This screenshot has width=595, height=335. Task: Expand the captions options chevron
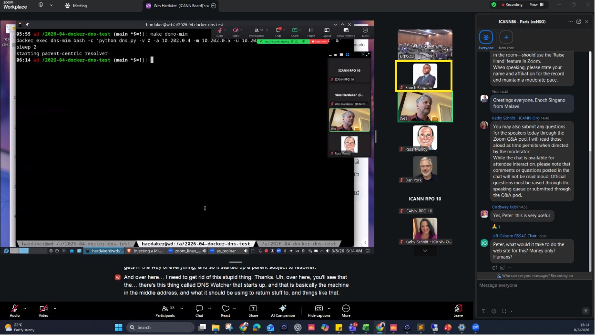tap(329, 308)
